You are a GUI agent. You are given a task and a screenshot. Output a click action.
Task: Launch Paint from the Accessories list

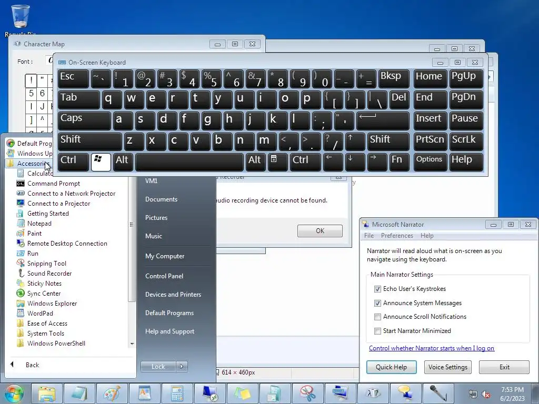coord(34,233)
